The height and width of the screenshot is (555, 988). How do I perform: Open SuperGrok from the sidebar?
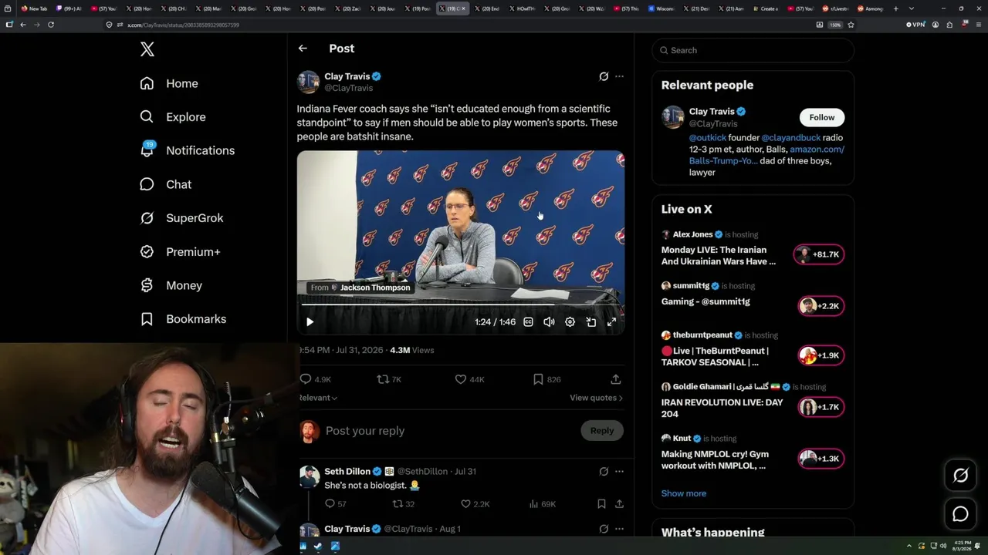click(181, 218)
